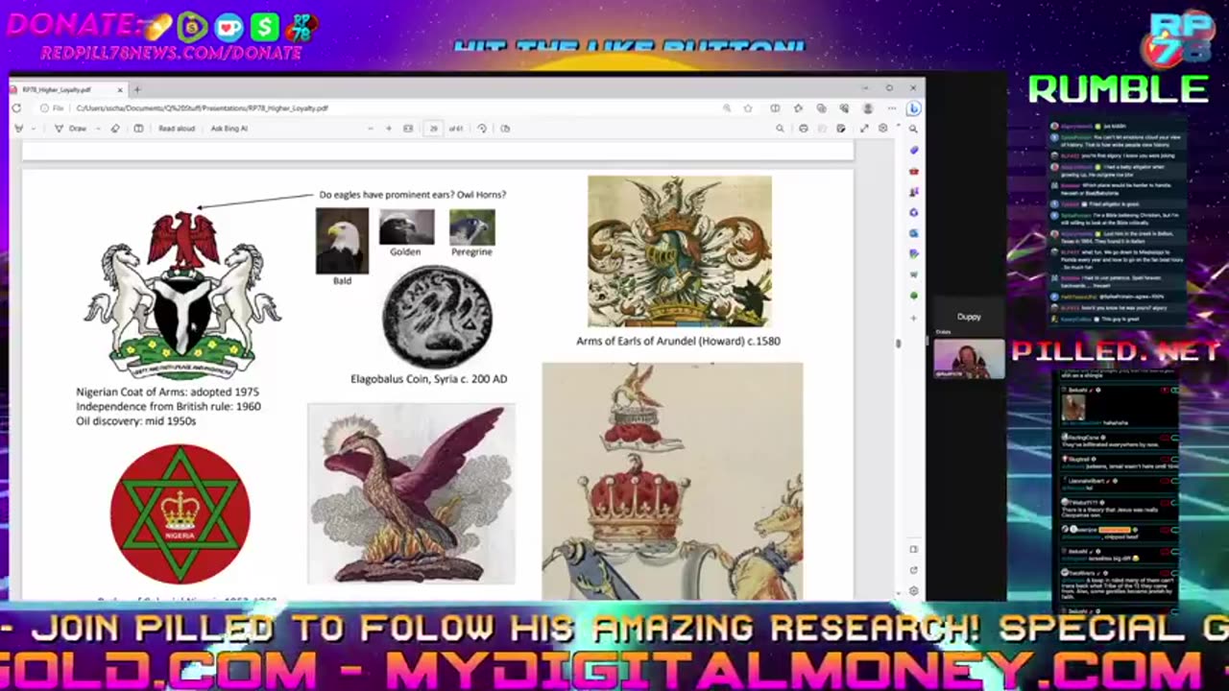The height and width of the screenshot is (691, 1229).
Task: Click the Elagabalus coin image
Action: 437,318
